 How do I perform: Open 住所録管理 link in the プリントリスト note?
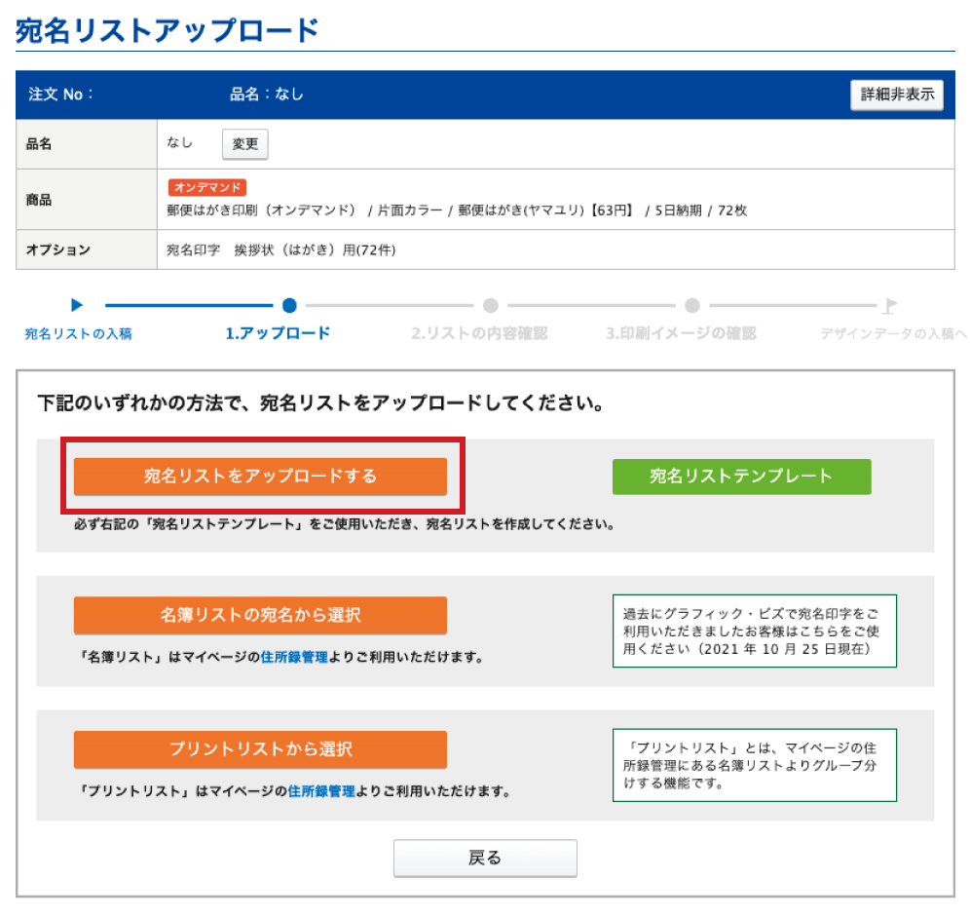(321, 791)
